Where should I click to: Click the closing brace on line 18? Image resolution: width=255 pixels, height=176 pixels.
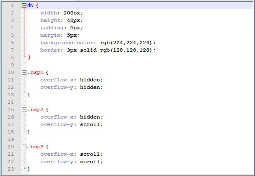click(x=29, y=132)
